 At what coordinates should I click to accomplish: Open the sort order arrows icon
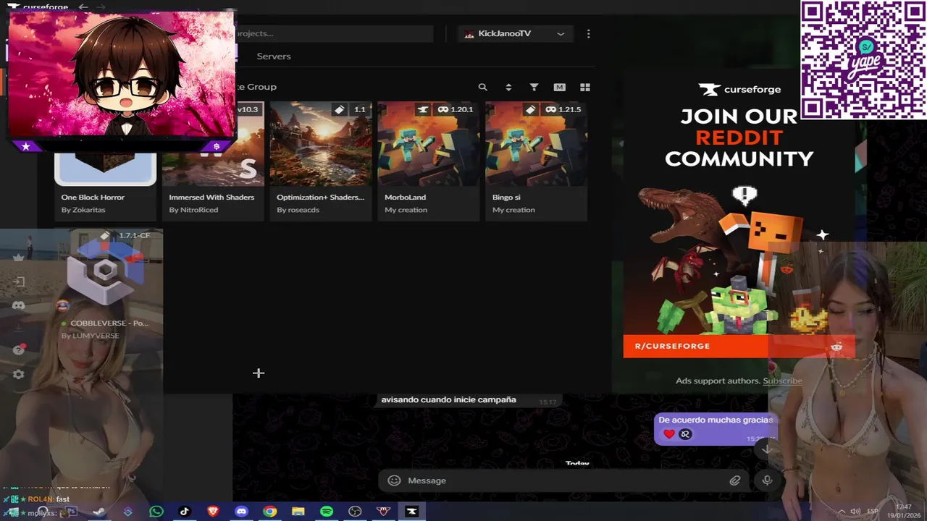[x=508, y=87]
